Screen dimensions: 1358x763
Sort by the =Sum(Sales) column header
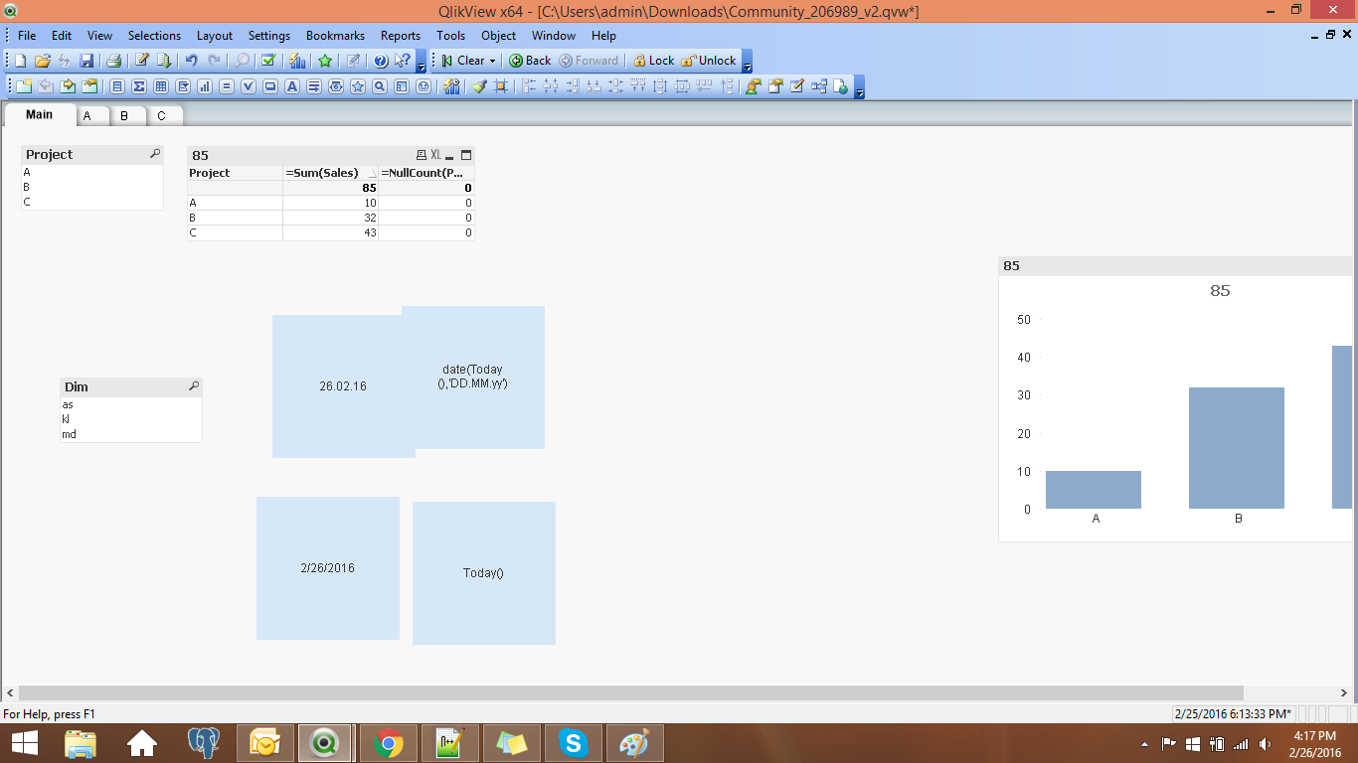click(330, 173)
